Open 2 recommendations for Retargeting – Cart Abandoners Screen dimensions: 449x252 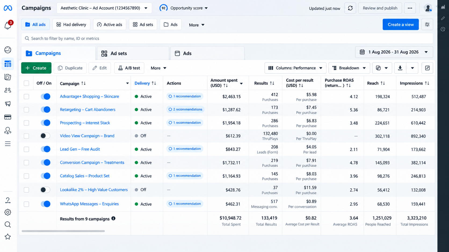coord(185,109)
